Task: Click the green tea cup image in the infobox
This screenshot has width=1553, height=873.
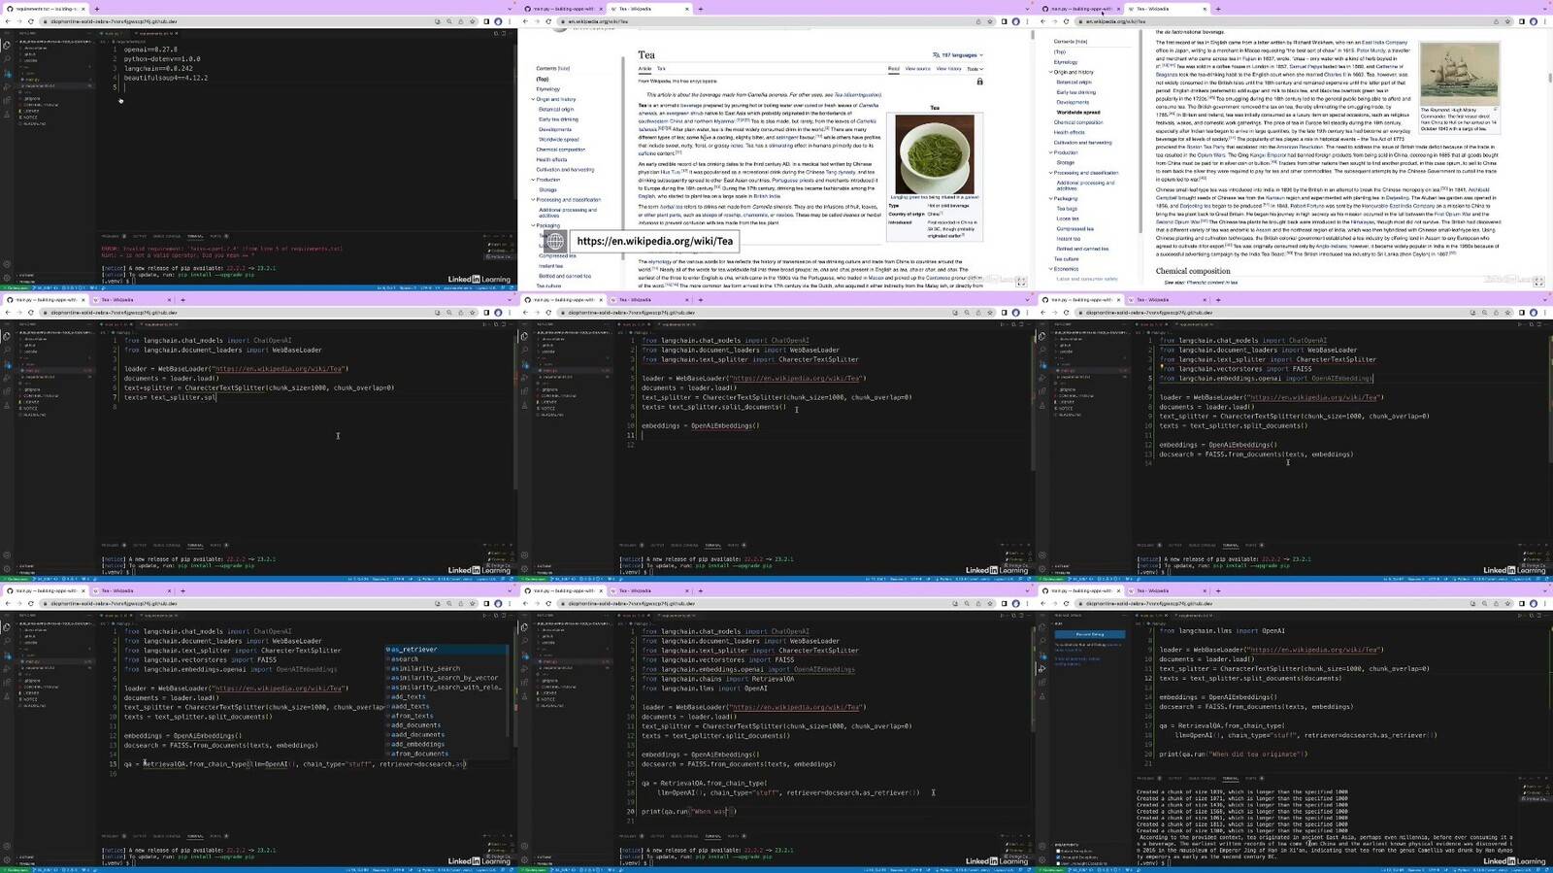Action: pos(935,153)
